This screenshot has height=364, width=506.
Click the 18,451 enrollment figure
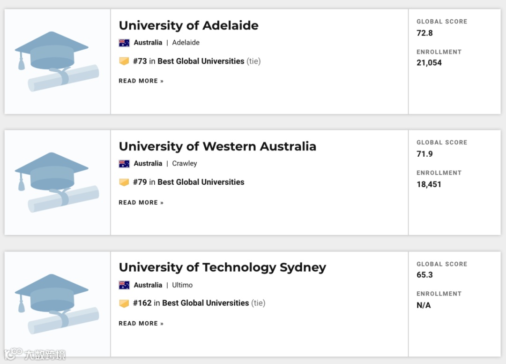(x=429, y=184)
